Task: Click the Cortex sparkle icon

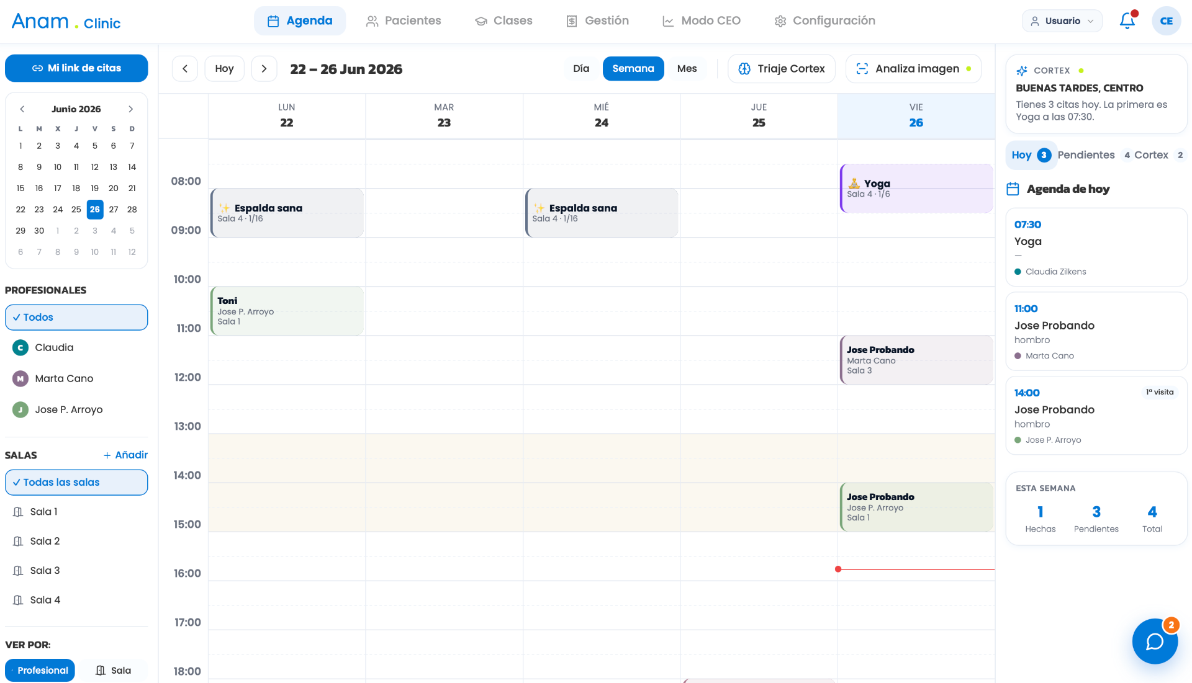Action: (x=1021, y=71)
